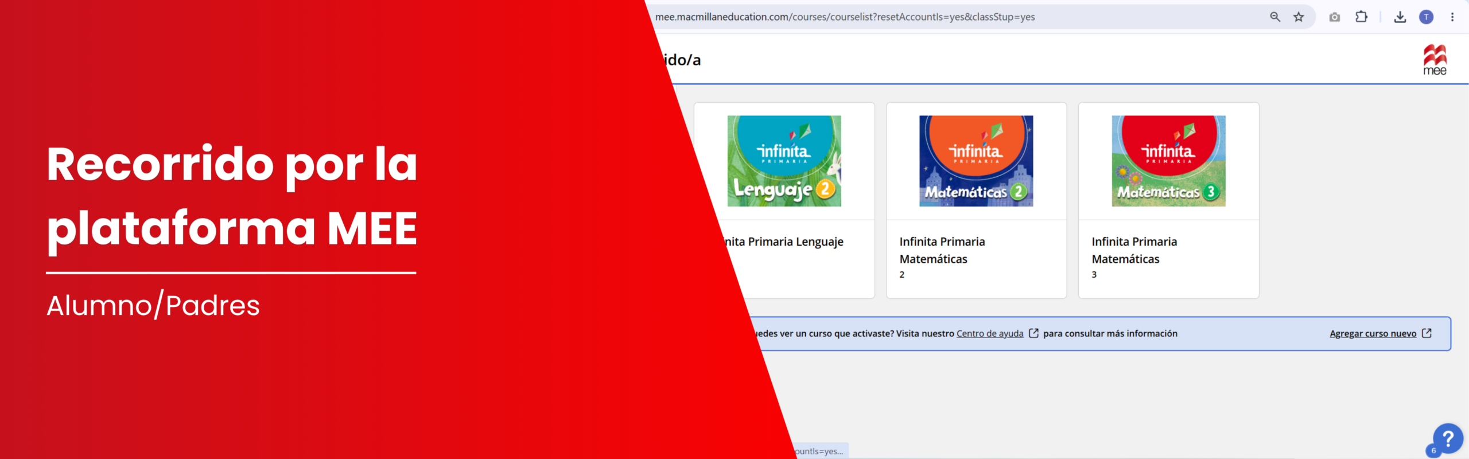Click the 'para consultar más información' text
The image size is (1469, 459).
coord(1110,334)
